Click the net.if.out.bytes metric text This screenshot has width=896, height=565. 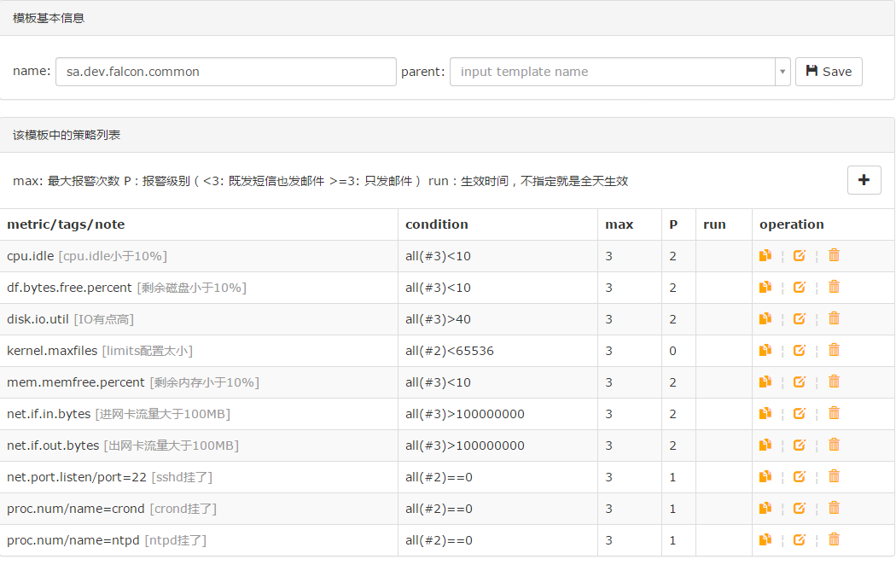click(53, 446)
